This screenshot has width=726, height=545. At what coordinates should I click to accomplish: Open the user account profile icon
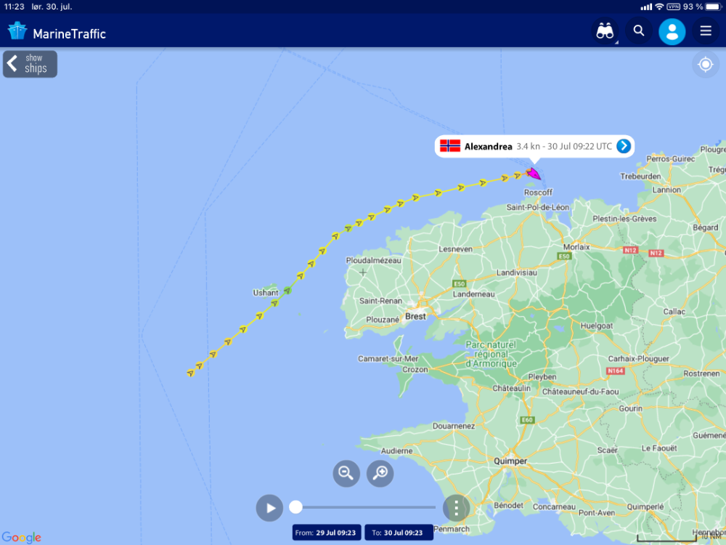click(x=672, y=31)
